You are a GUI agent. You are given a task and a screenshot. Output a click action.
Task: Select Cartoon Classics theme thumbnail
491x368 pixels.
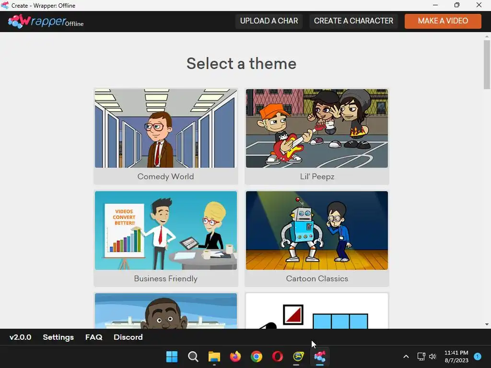(x=317, y=230)
